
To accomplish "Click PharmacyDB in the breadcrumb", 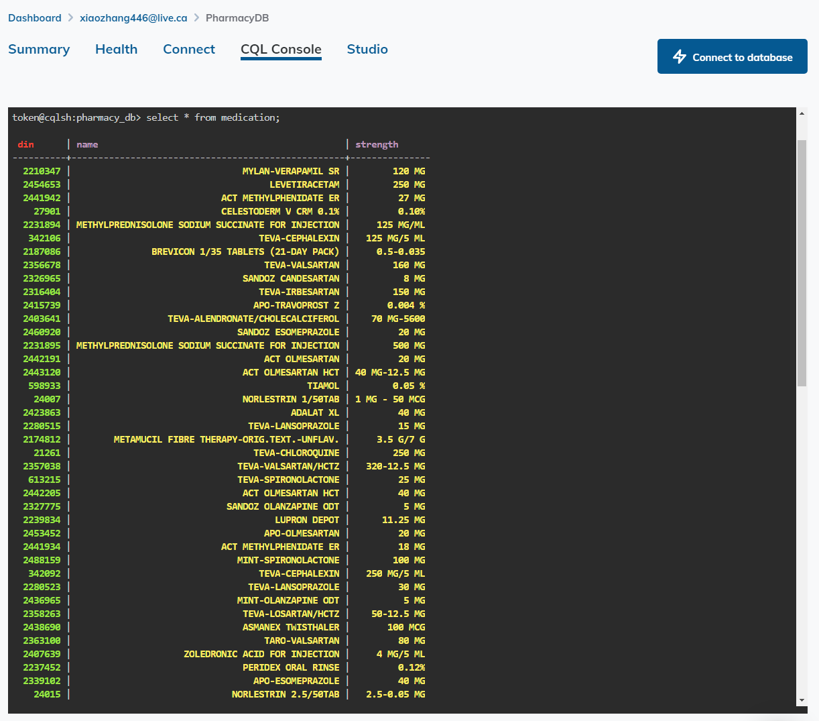I will pos(237,18).
